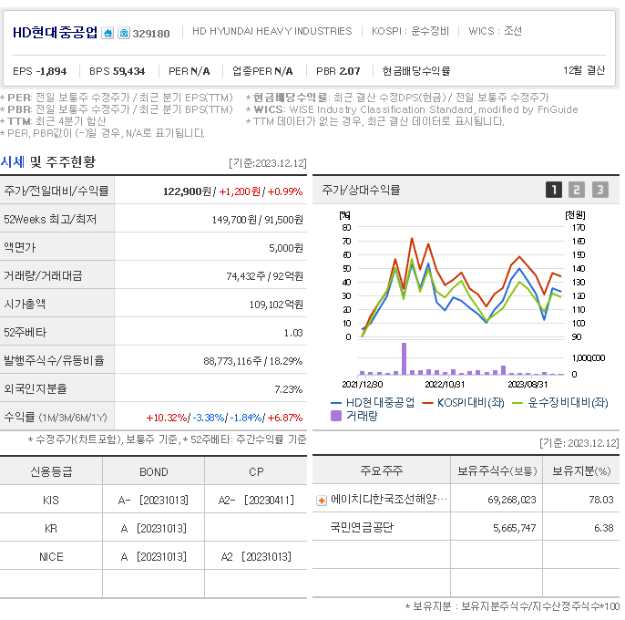Click the CP column header
This screenshot has height=620, width=625.
pyautogui.click(x=256, y=472)
